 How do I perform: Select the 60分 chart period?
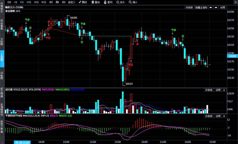(x=44, y=2)
